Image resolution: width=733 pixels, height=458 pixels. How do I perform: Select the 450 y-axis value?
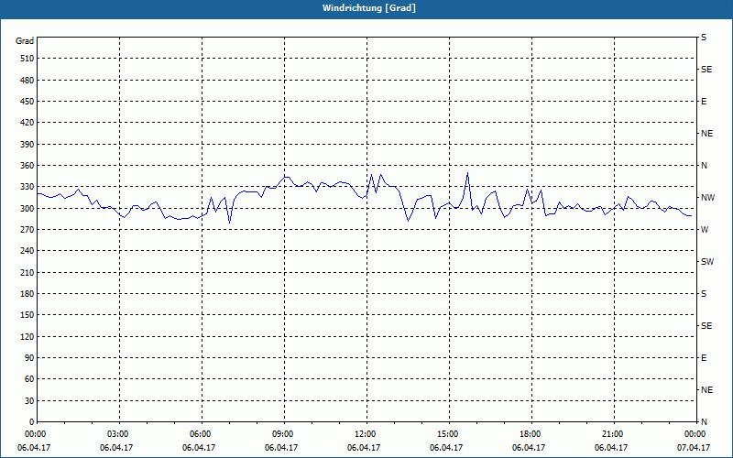coord(27,102)
